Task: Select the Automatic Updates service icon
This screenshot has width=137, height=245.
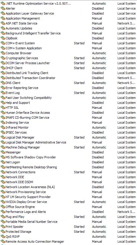Action: tap(3, 28)
